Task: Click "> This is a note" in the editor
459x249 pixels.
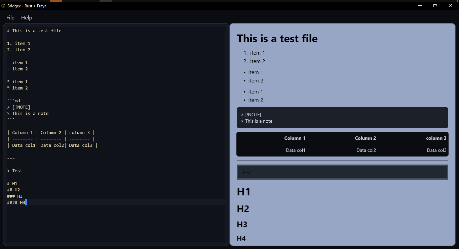Action: click(28, 113)
